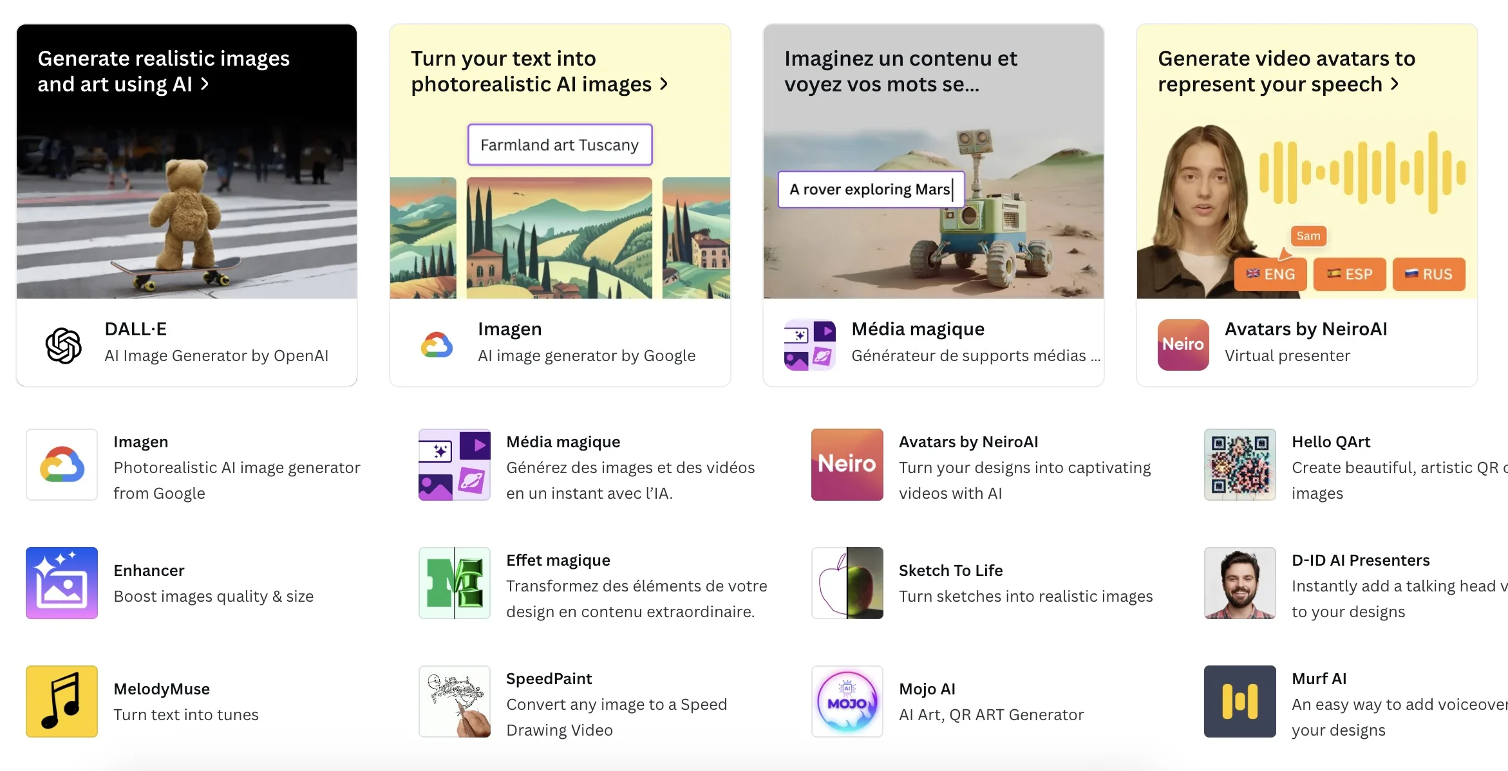This screenshot has height=771, width=1508.
Task: Select the Effet magique green M icon
Action: [x=455, y=583]
